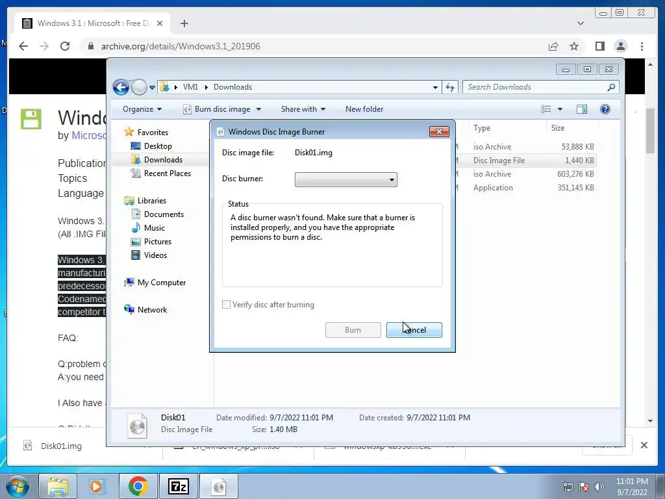Click the Chrome address bar URL

point(181,46)
